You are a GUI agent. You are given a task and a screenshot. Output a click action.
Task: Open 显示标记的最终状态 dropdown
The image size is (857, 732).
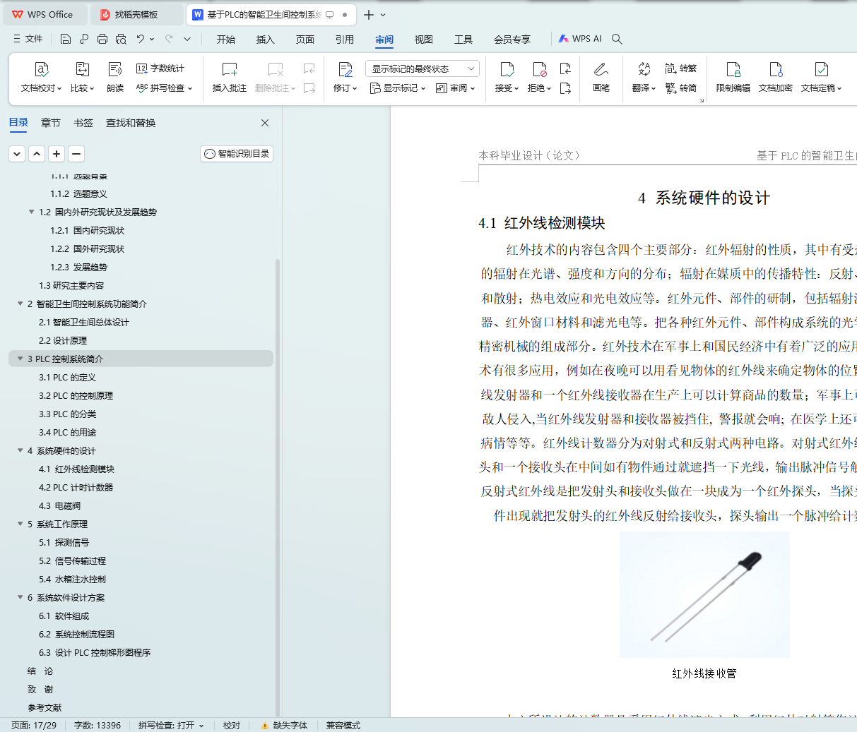pyautogui.click(x=422, y=68)
